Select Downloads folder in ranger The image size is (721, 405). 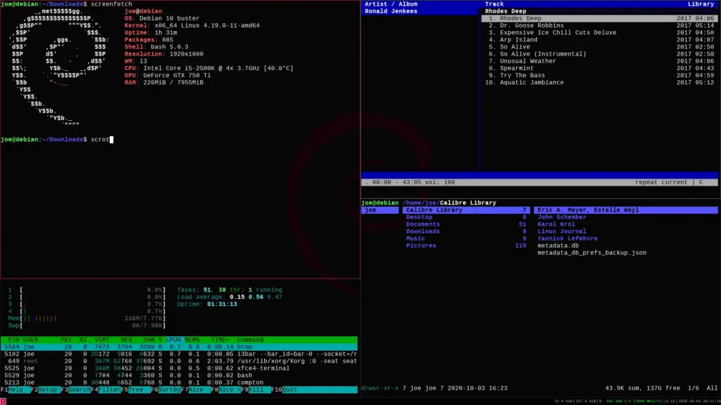466,231
